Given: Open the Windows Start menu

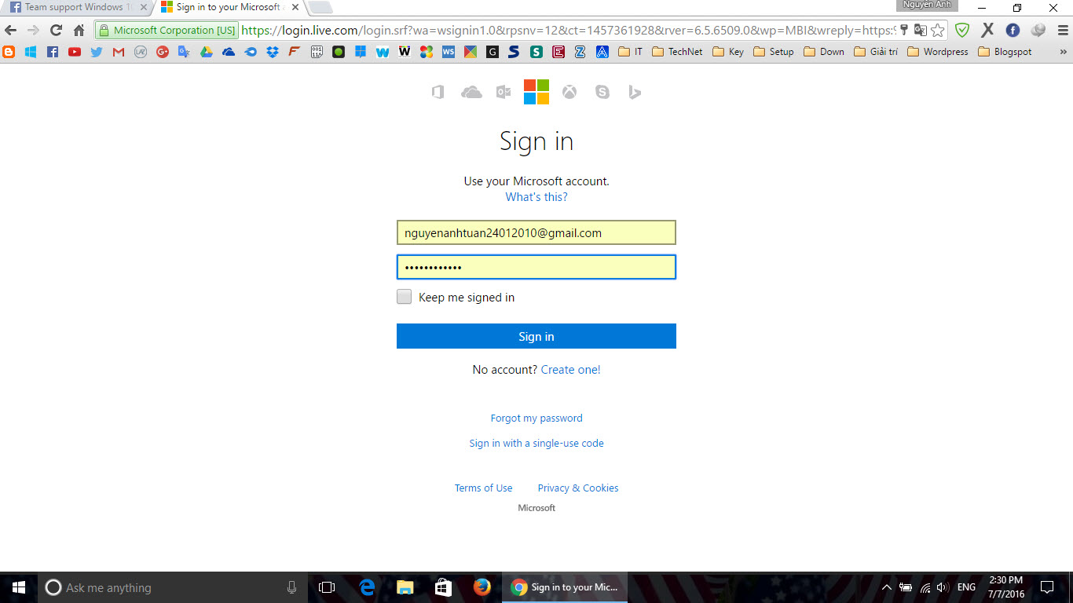Looking at the screenshot, I should click(19, 587).
